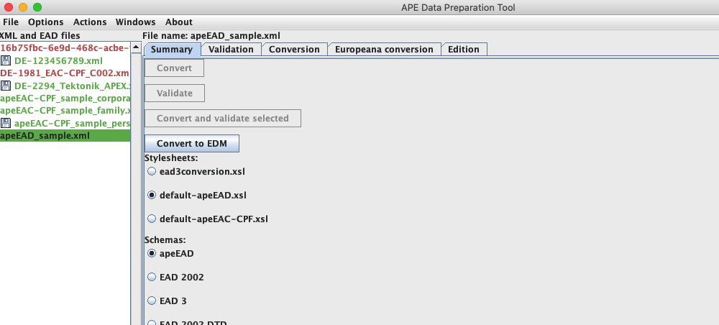Pick the apeEAD schema radio button
Viewport: 719px width, 325px height.
(x=151, y=253)
